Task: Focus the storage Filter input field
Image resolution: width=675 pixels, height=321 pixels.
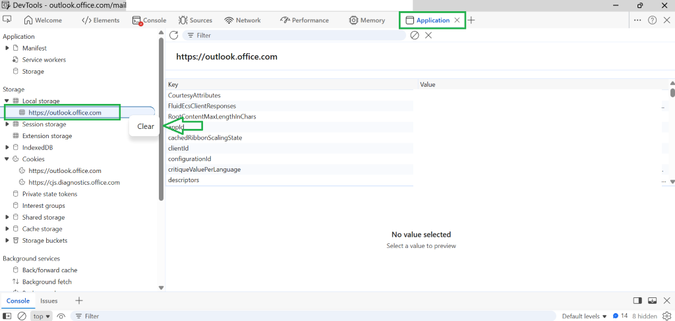Action: [294, 36]
